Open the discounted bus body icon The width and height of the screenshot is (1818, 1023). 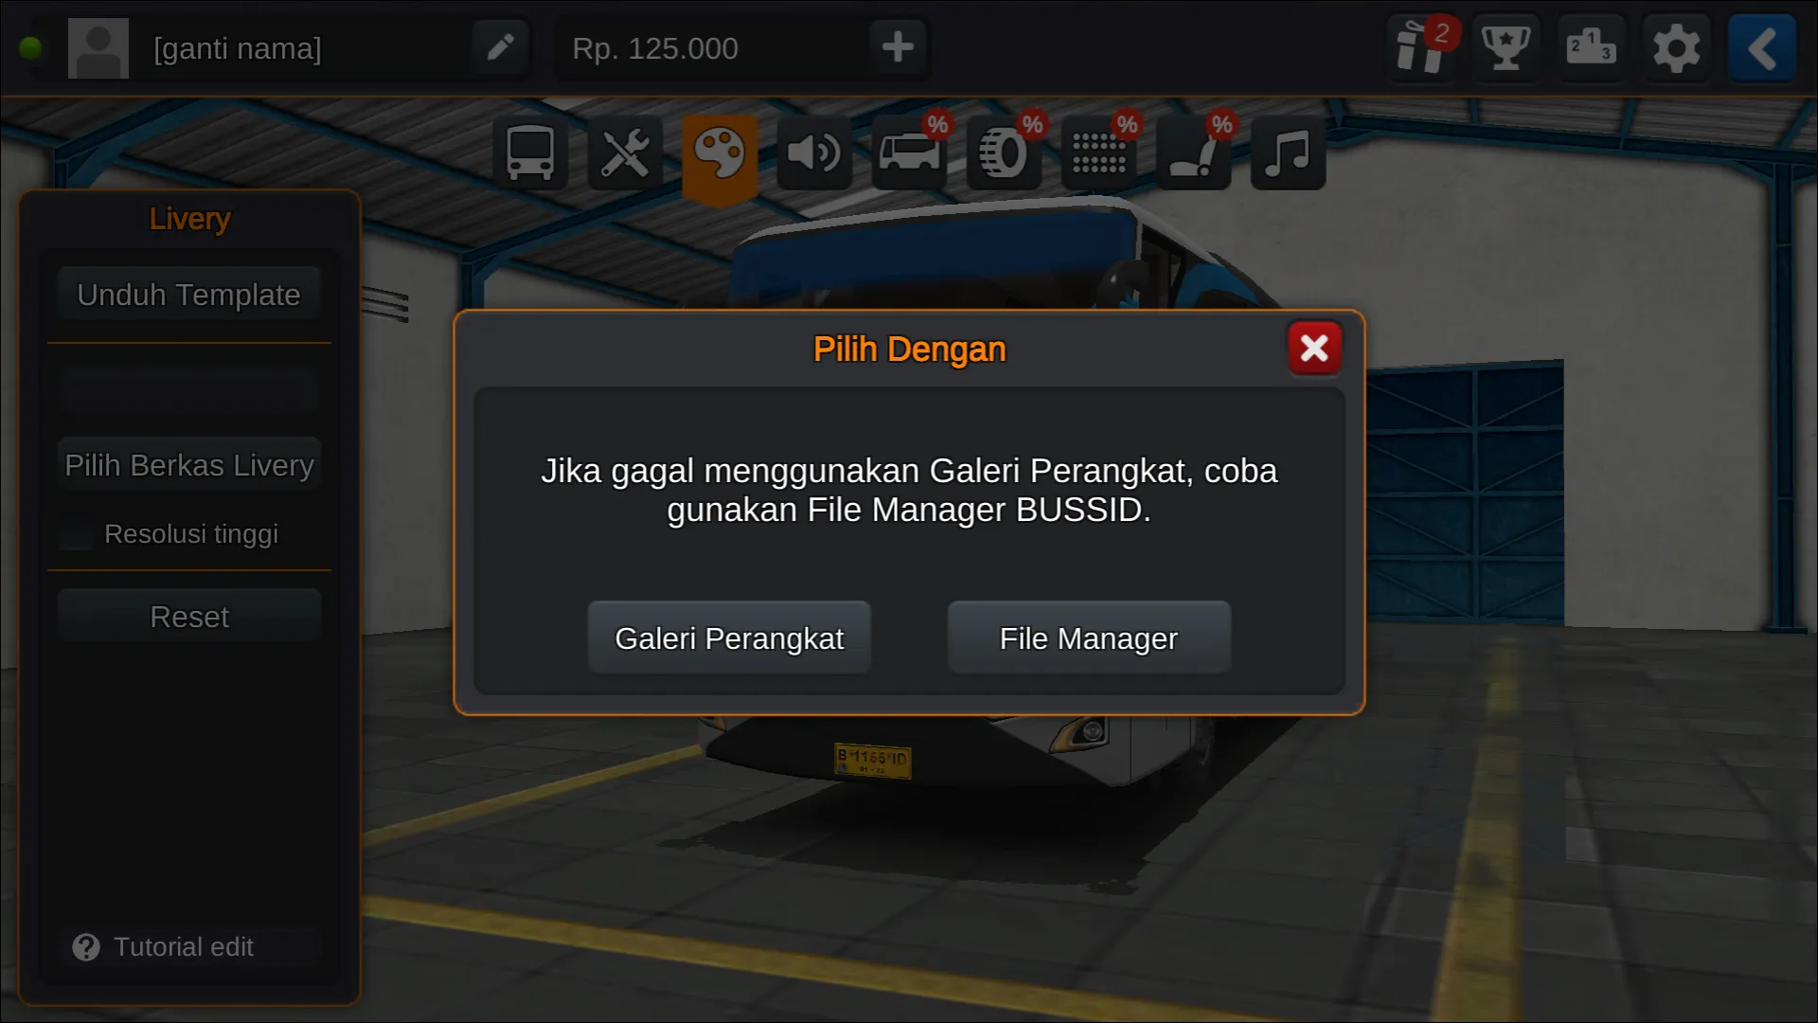[909, 153]
